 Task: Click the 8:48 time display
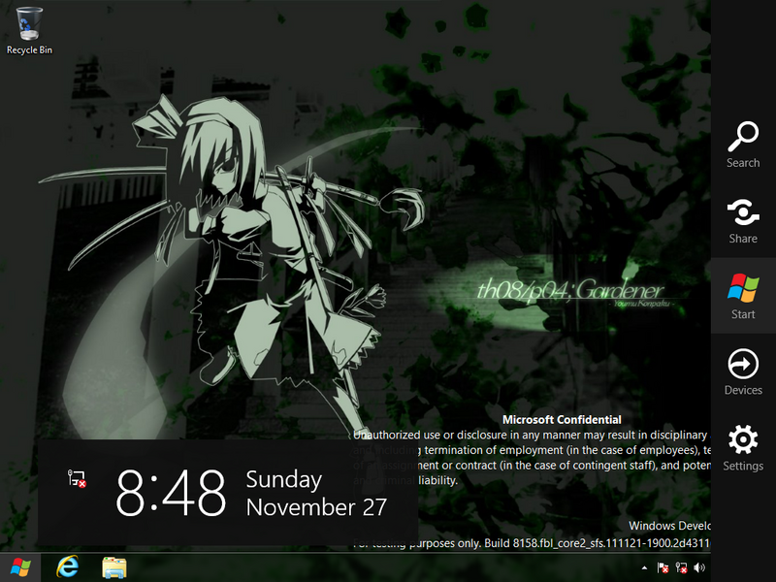tap(171, 493)
